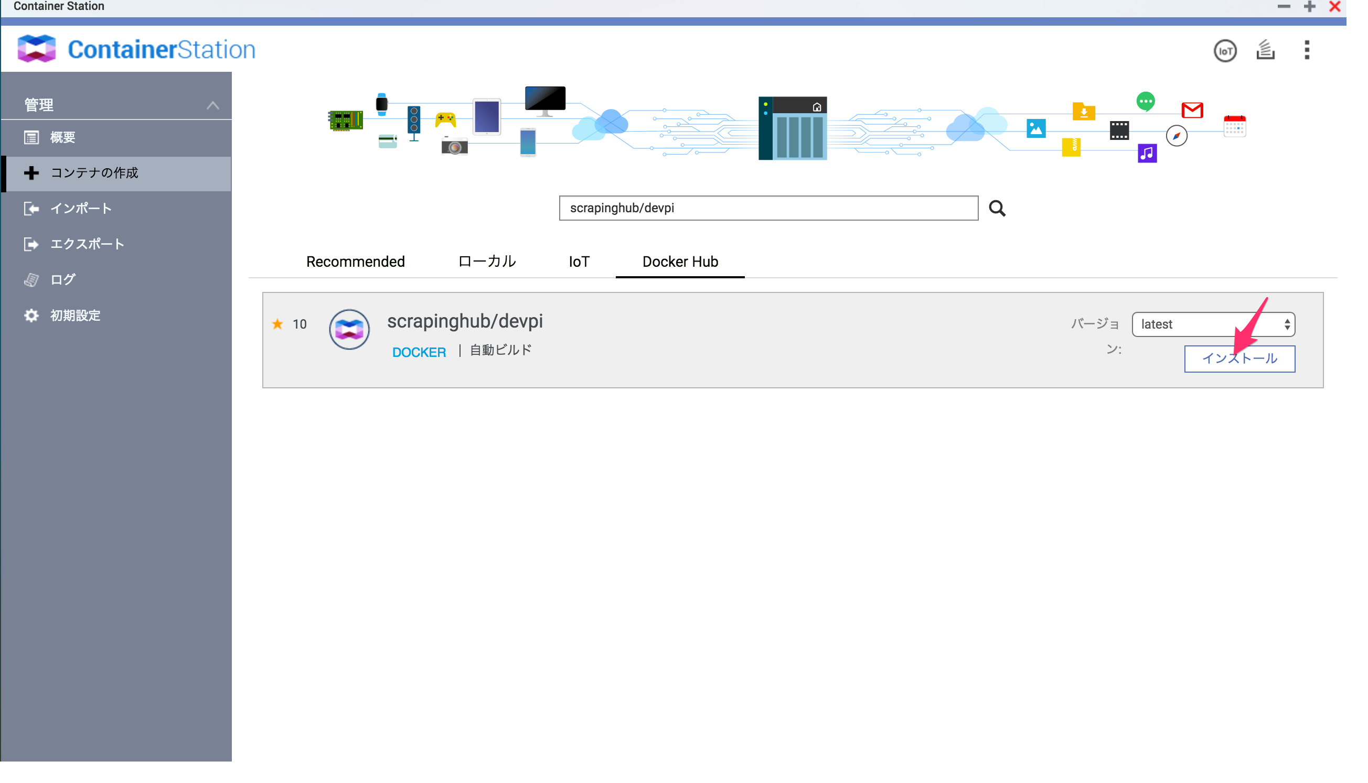Viewport: 1368px width, 783px height.
Task: Click the scrapinghub/devpi image logo
Action: point(349,330)
